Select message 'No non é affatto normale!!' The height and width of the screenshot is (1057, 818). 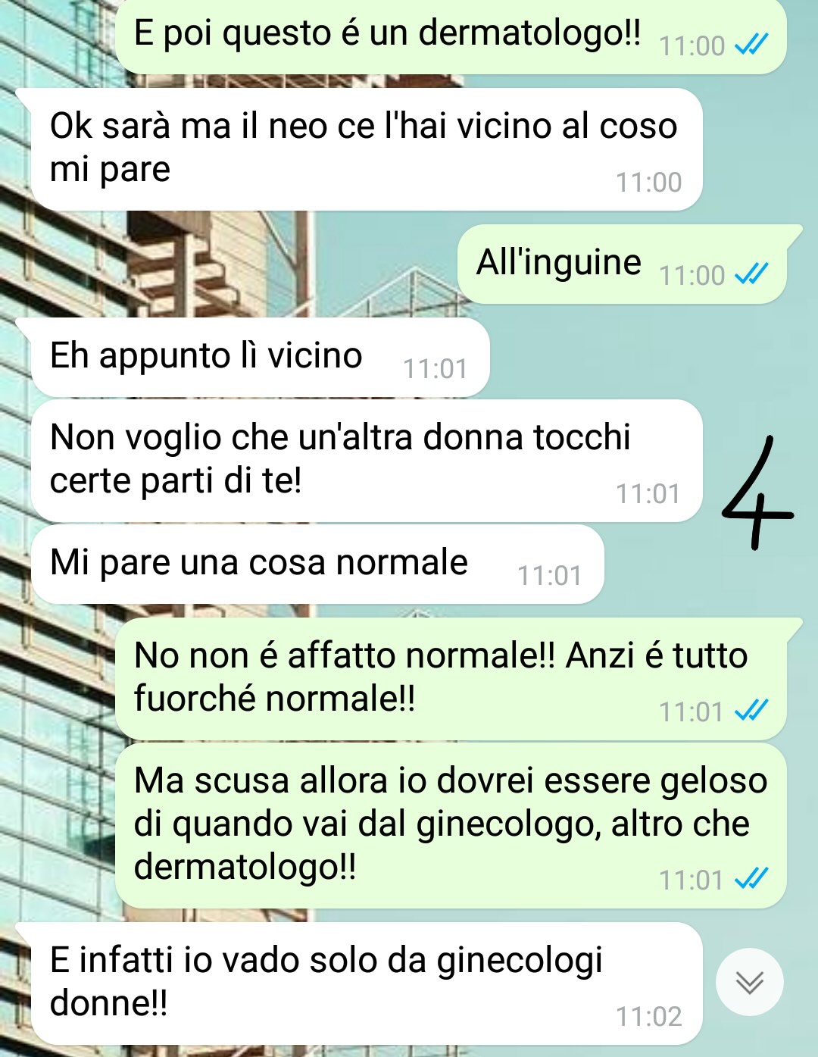point(451,679)
